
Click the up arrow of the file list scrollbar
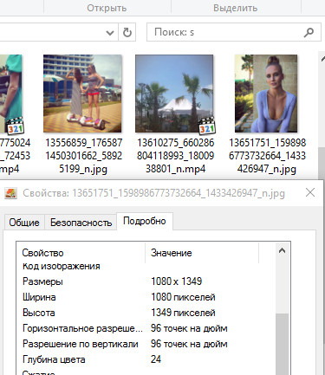tap(322, 59)
